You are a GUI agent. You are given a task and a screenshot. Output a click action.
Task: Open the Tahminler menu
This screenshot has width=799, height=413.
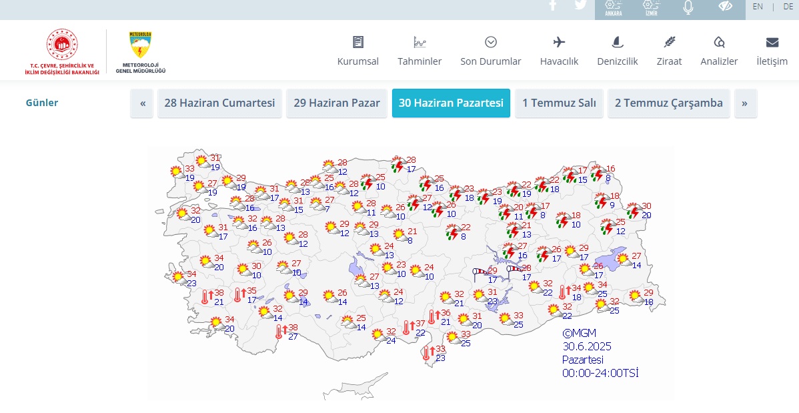(x=420, y=51)
